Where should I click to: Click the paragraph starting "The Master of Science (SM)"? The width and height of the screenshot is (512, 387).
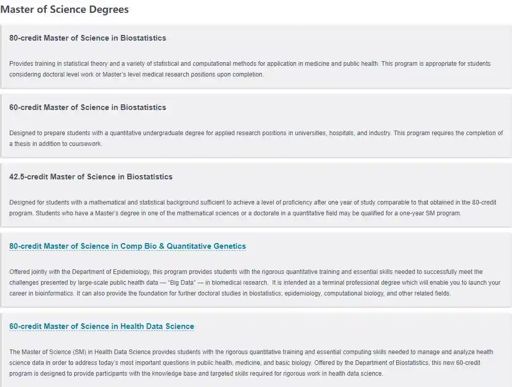coord(251,362)
